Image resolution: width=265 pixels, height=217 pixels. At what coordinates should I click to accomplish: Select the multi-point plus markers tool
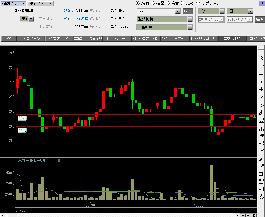[261, 197]
